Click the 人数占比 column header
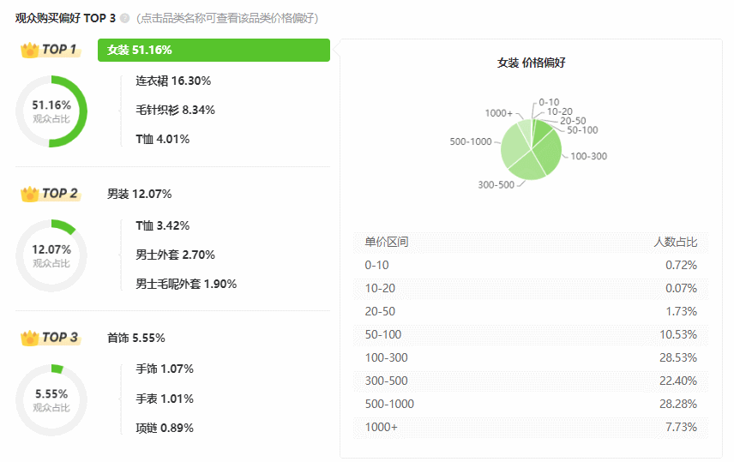This screenshot has height=462, width=734. click(x=676, y=242)
